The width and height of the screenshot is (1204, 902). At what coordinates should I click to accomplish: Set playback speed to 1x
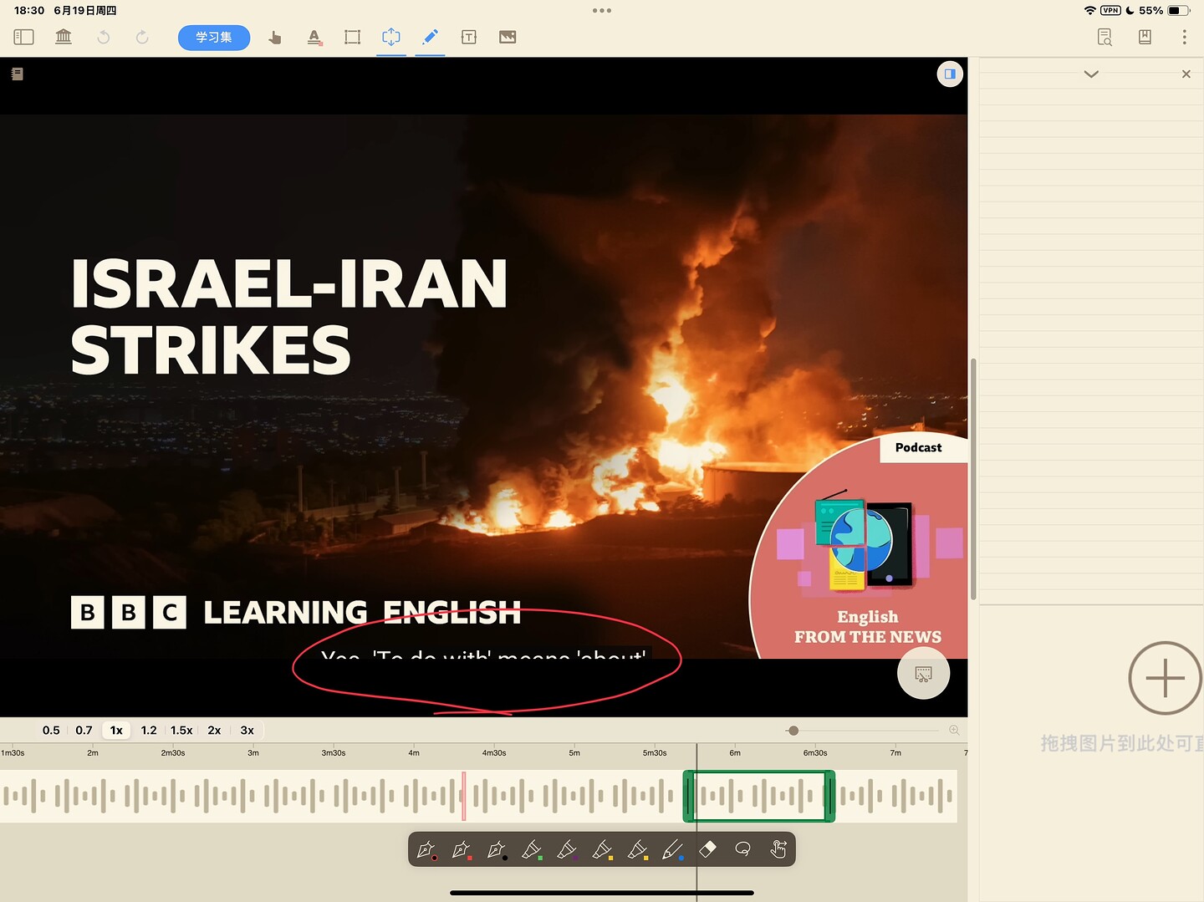pyautogui.click(x=116, y=731)
